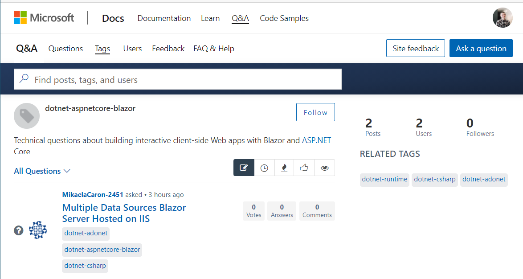Viewport: 523px width, 279px height.
Task: Open the dotnet-adonet related tag
Action: pyautogui.click(x=484, y=180)
